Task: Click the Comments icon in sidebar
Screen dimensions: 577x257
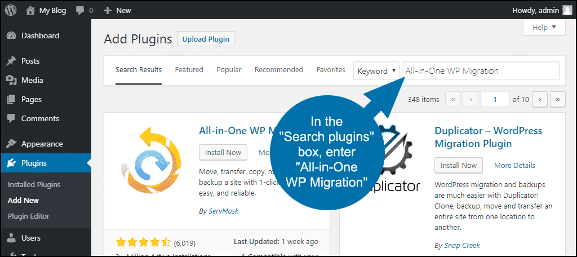Action: tap(11, 118)
